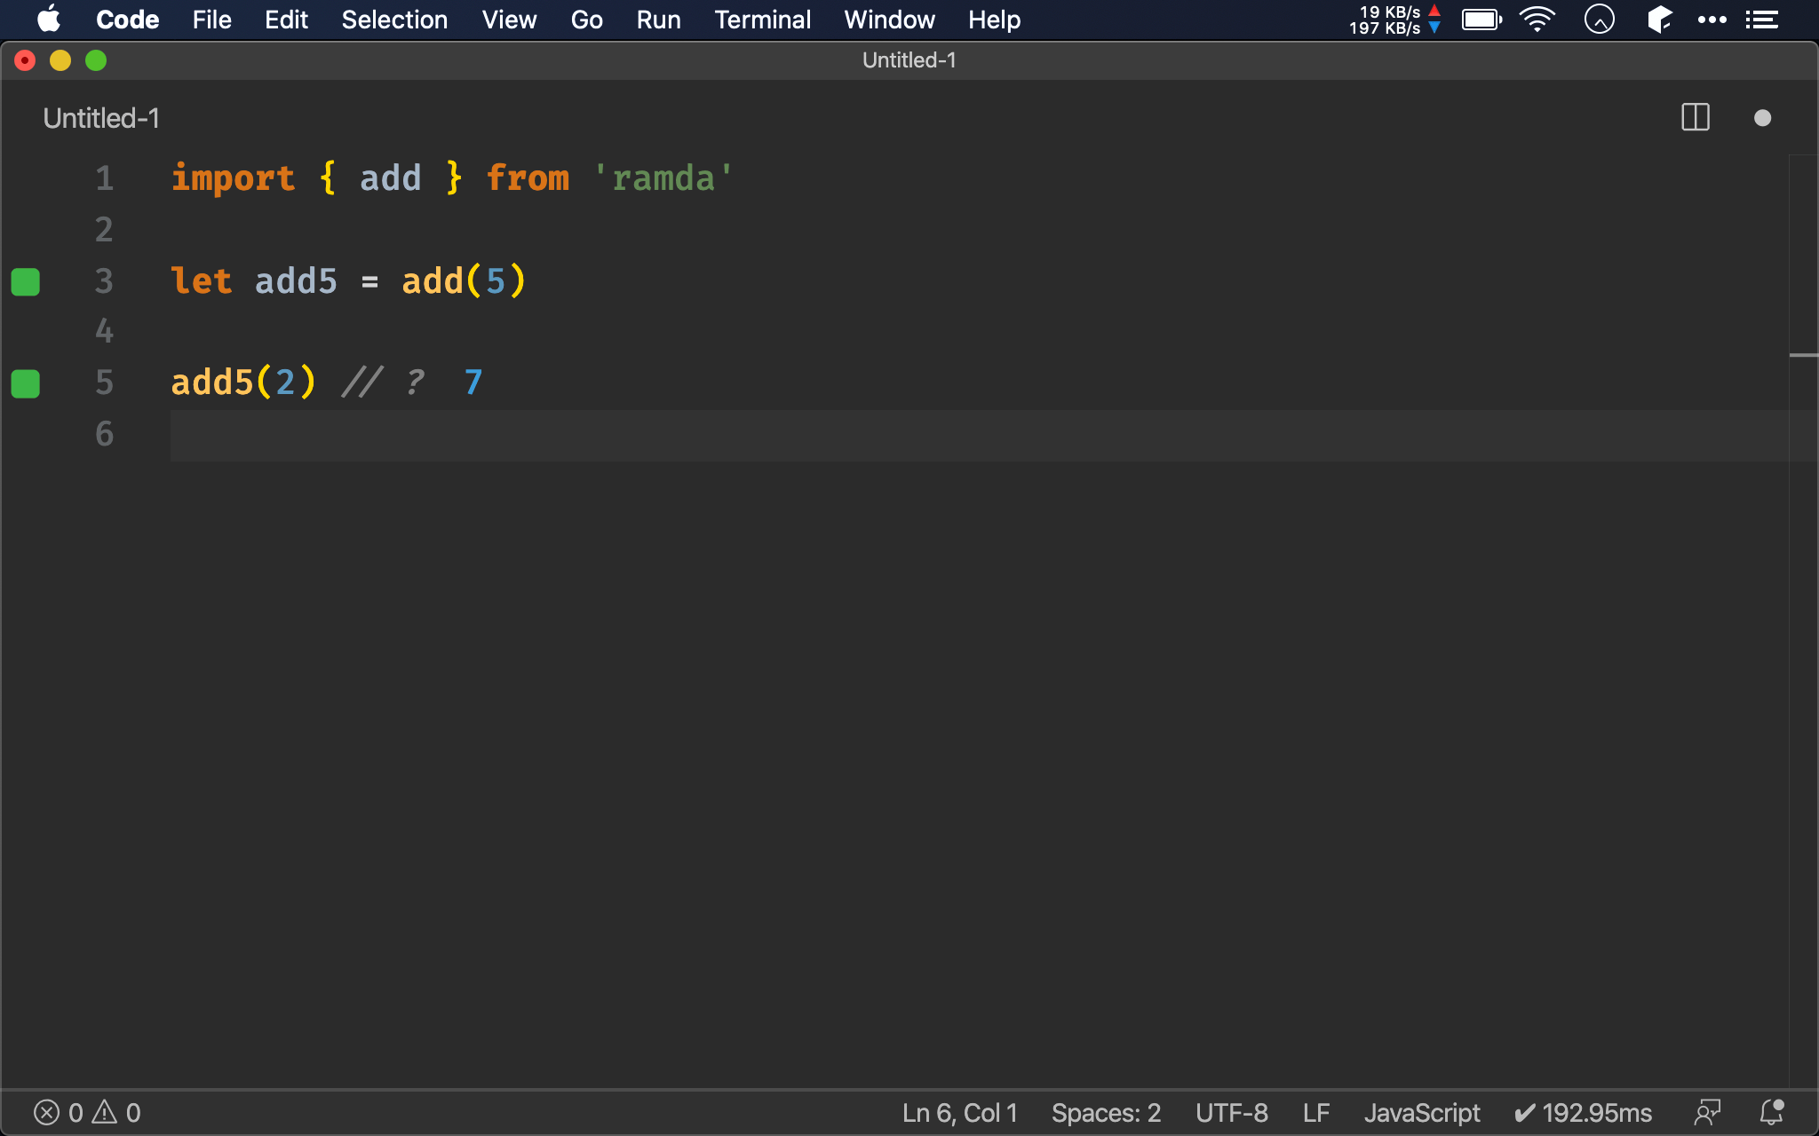Change the UTF-8 file encoding
The width and height of the screenshot is (1819, 1136).
click(x=1231, y=1112)
